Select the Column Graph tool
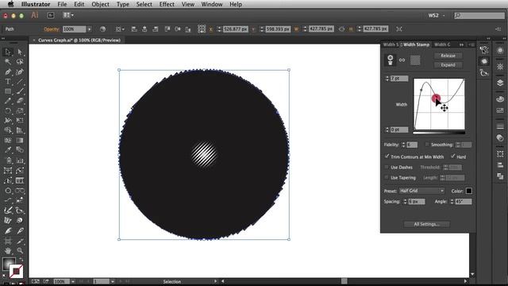The image size is (508, 286). (x=20, y=160)
